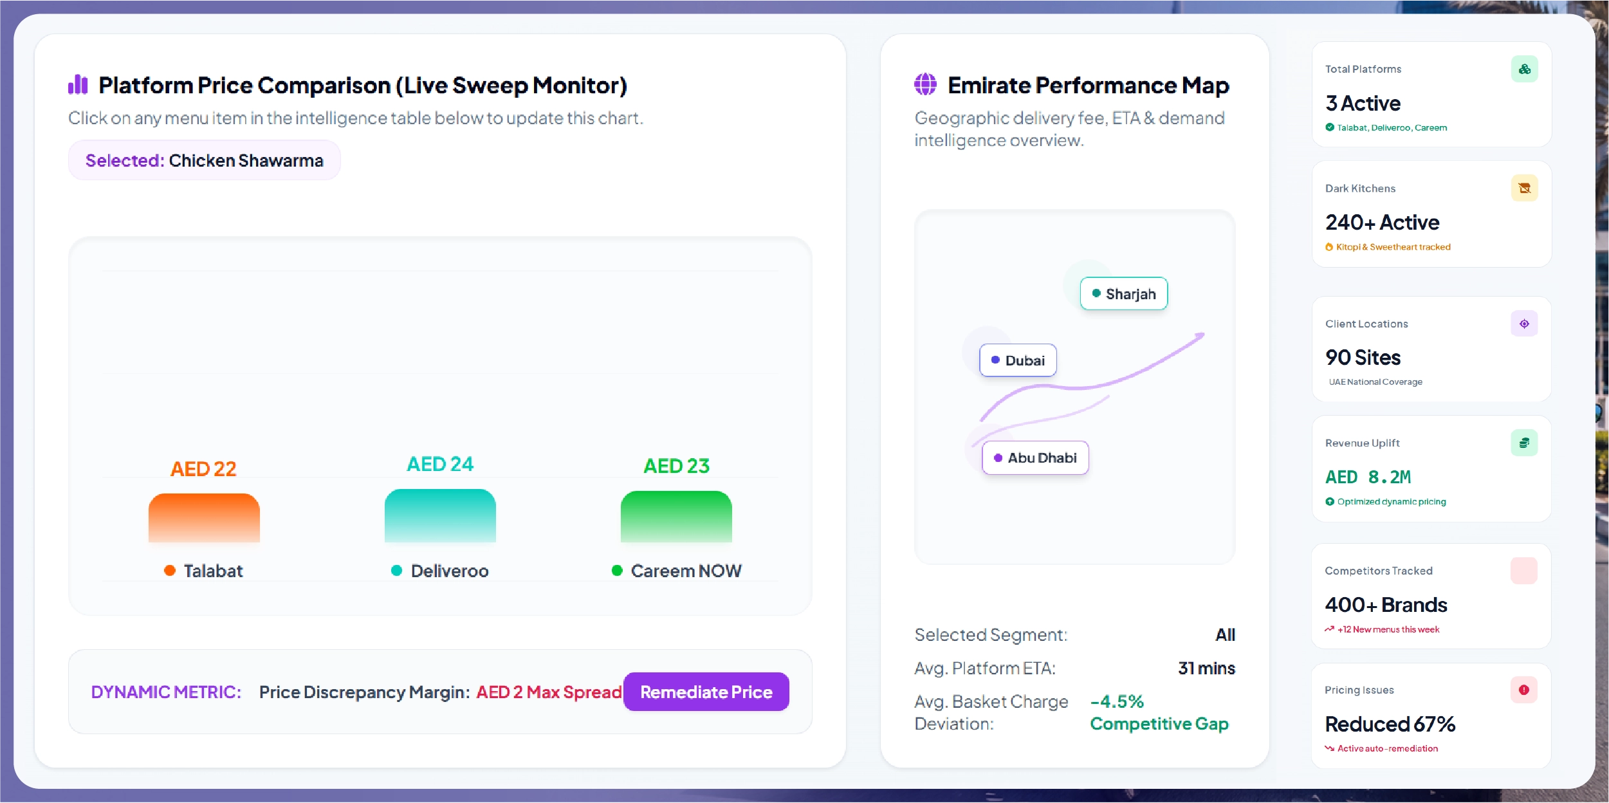Click the globe icon beside Emirate Performance Map
The height and width of the screenshot is (803, 1609).
click(925, 84)
